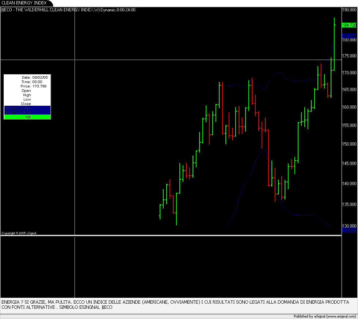Click the blue 129.024 lower band label
This screenshot has width=358, height=319.
coord(349,230)
